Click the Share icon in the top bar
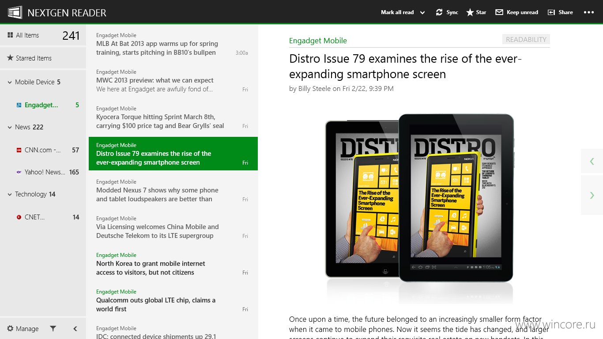 click(551, 12)
